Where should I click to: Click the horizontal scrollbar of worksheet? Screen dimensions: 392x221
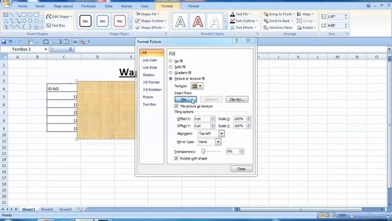[301, 209]
